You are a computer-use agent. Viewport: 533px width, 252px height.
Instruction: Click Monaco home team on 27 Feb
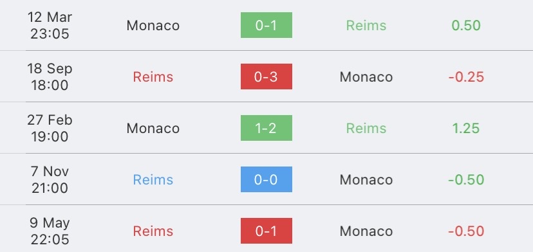153,129
